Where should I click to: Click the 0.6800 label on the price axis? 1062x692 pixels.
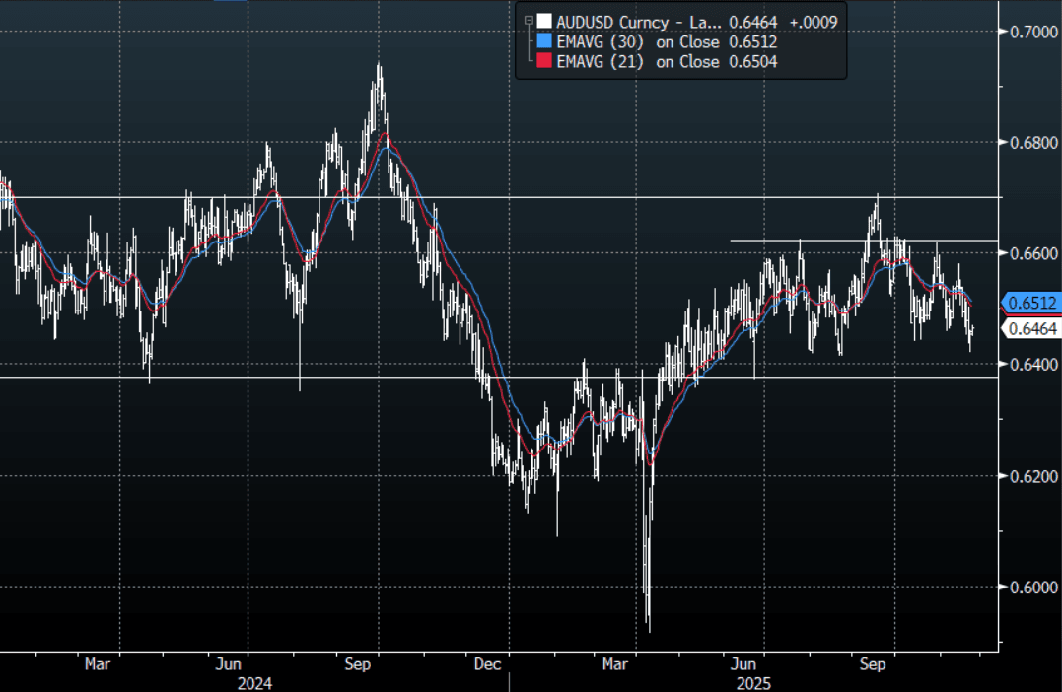[x=1031, y=143]
